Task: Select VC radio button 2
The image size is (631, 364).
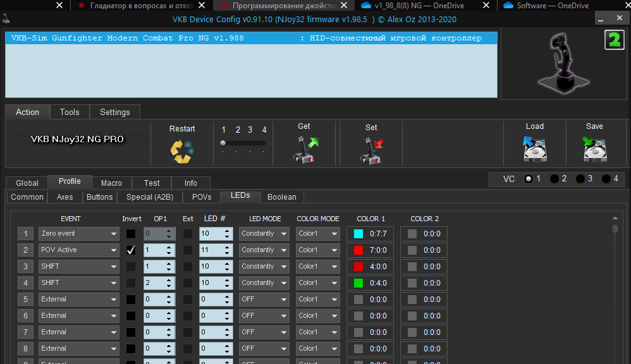Action: tap(554, 179)
